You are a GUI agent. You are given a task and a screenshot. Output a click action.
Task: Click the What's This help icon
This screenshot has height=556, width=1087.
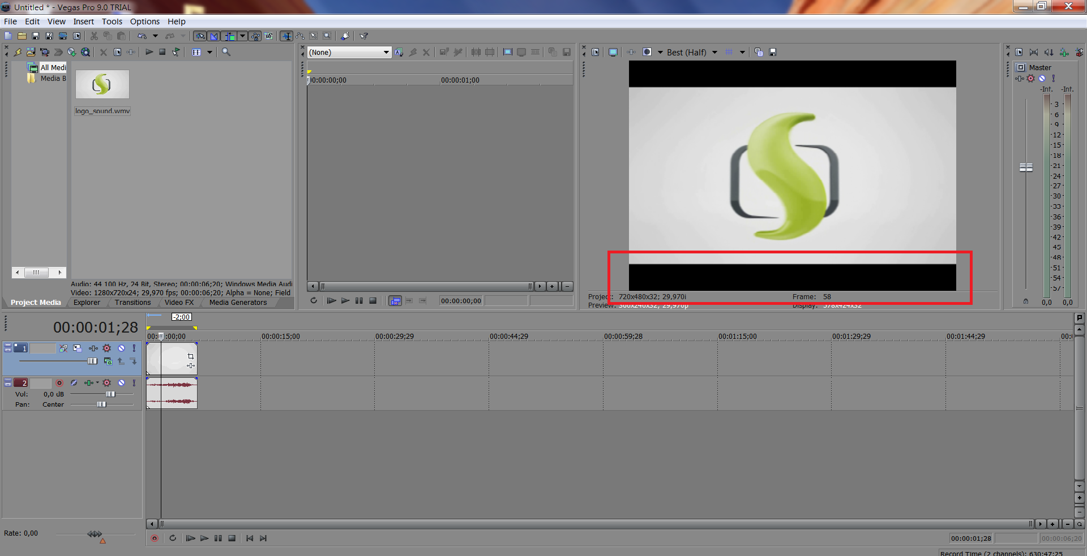click(x=363, y=36)
